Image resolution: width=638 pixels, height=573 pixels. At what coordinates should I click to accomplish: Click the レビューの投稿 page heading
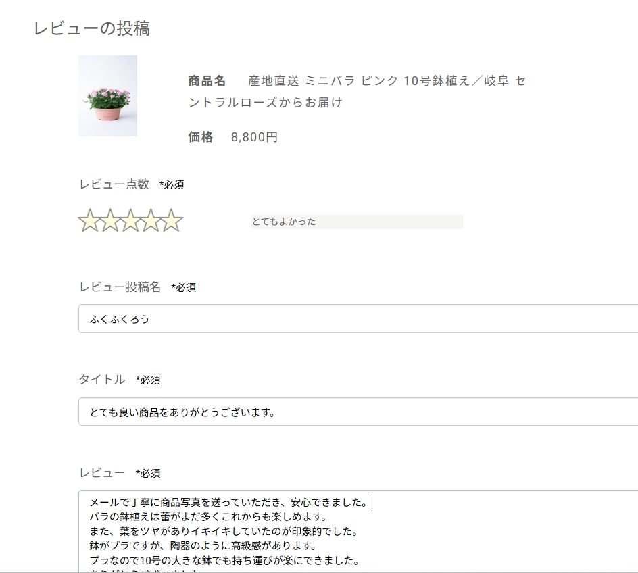93,28
